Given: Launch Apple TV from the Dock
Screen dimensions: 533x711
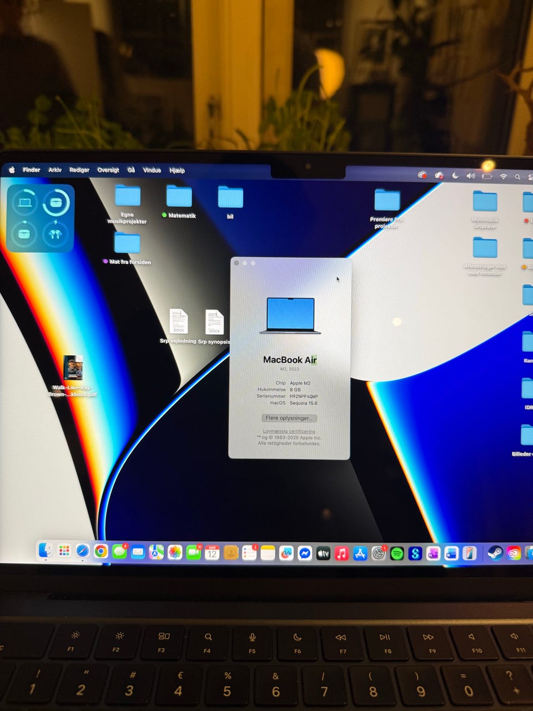Looking at the screenshot, I should pos(323,553).
